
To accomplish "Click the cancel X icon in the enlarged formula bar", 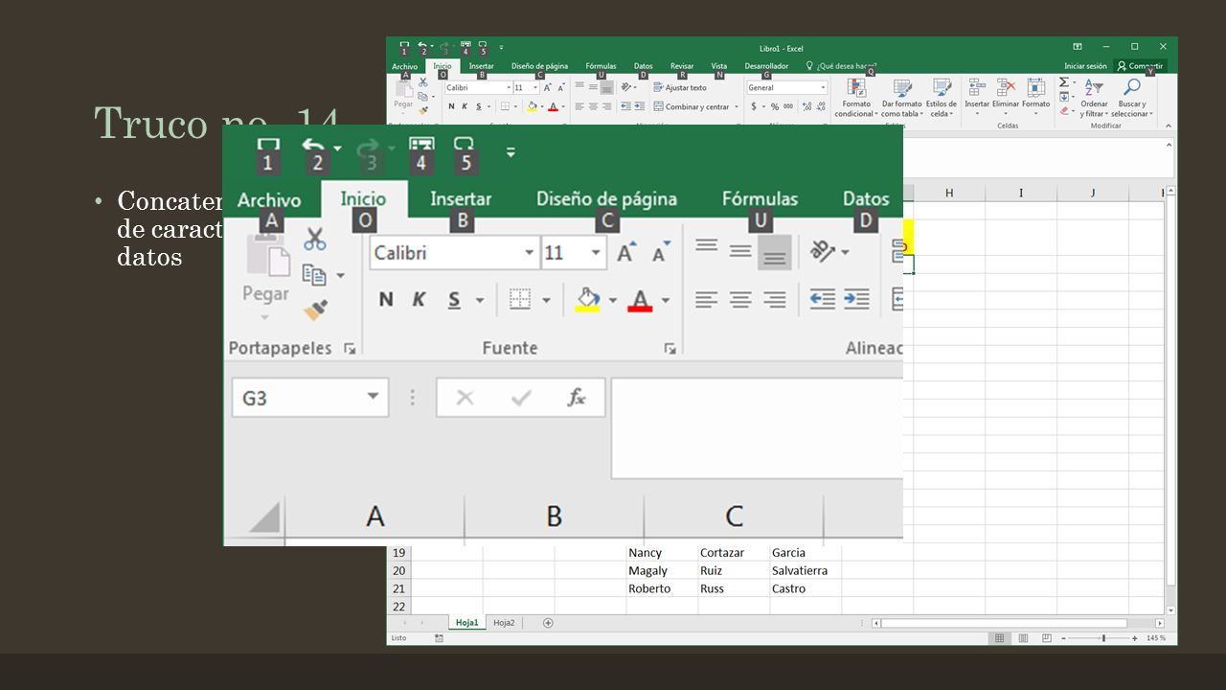I will point(465,398).
